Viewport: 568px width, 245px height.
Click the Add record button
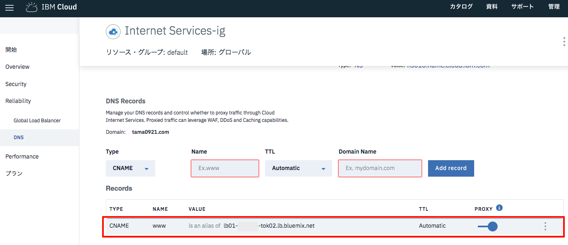[x=451, y=168]
